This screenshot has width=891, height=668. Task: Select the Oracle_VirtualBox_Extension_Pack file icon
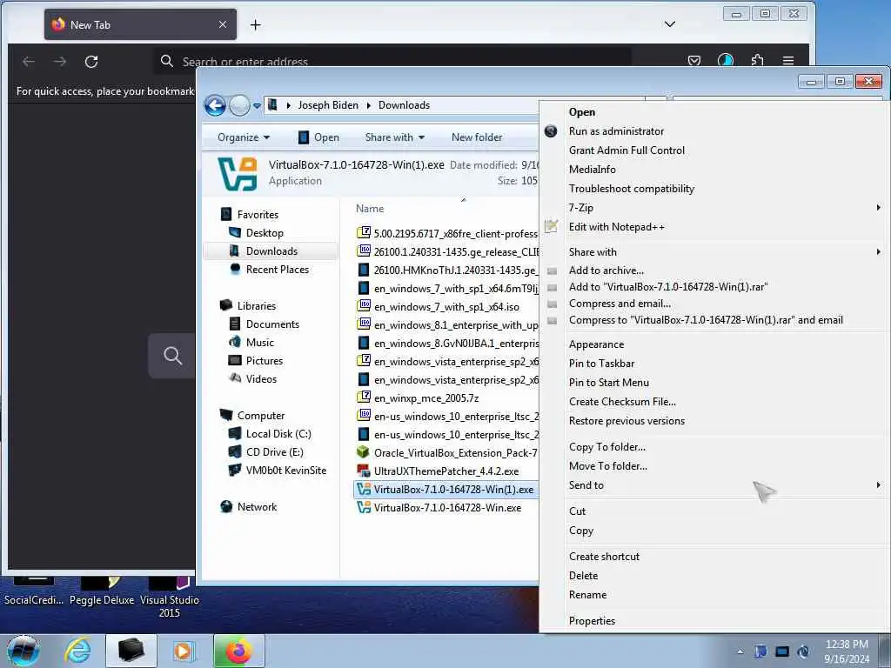pos(364,452)
